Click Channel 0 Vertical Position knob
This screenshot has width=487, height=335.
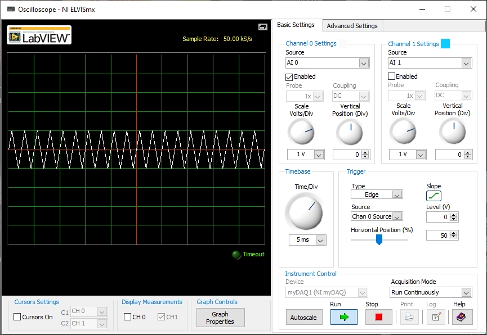(x=350, y=133)
